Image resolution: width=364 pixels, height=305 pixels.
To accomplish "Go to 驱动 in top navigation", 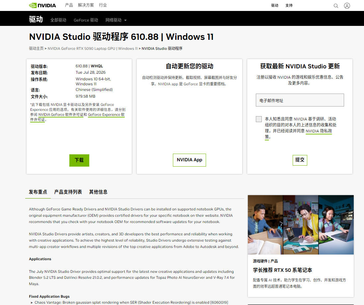I will click(275, 5).
